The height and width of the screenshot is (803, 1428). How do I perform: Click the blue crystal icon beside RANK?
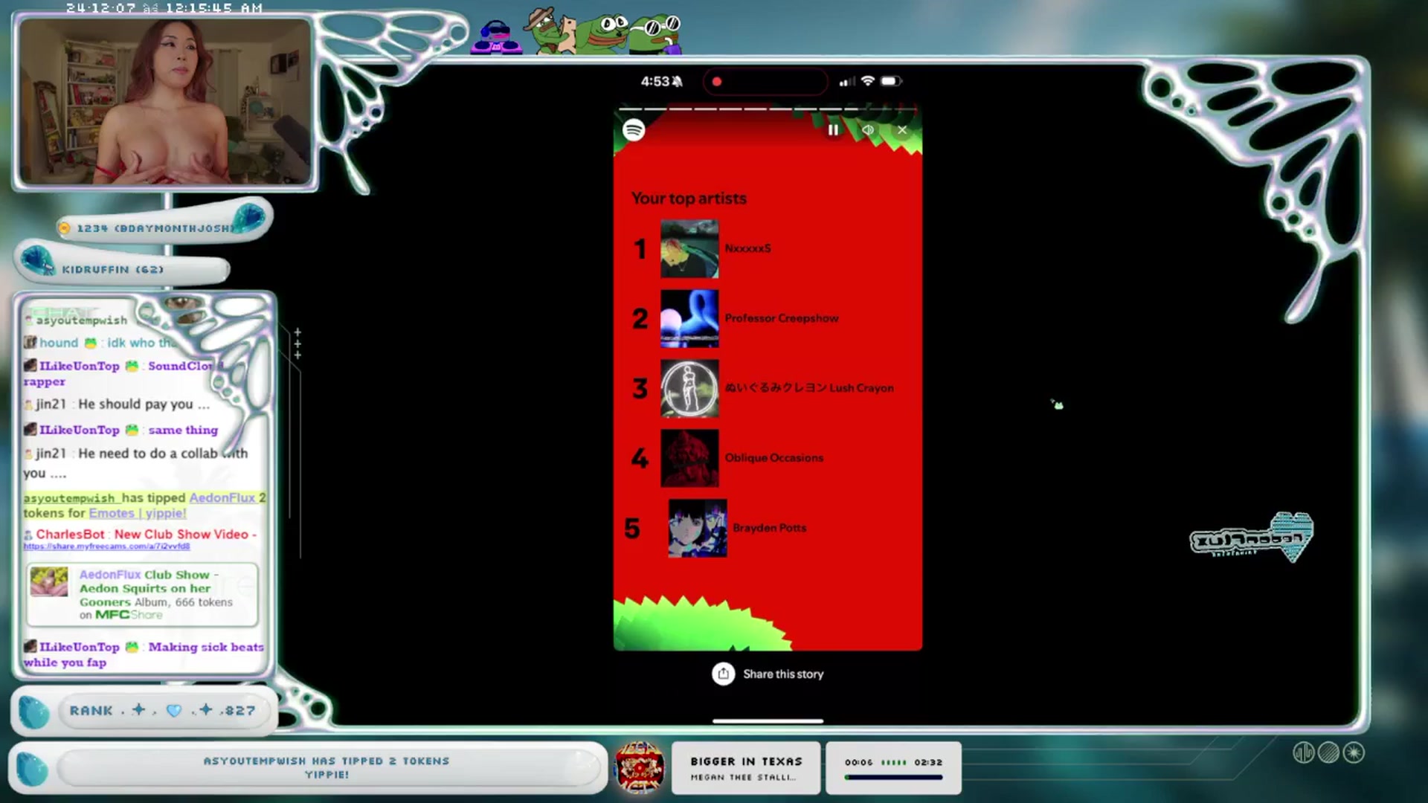[33, 712]
